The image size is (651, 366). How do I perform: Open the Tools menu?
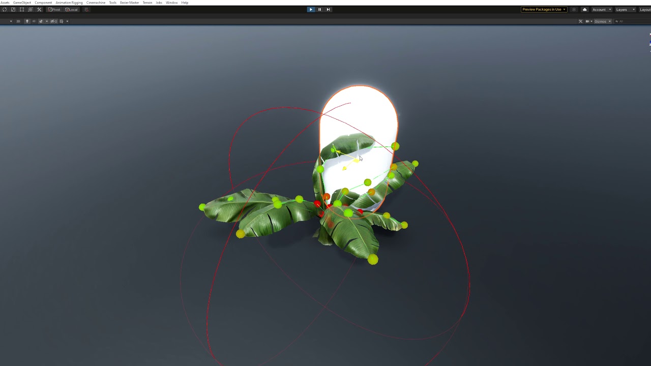[112, 3]
